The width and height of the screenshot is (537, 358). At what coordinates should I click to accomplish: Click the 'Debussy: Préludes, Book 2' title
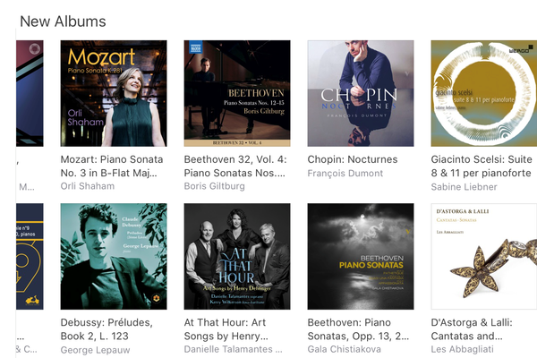[x=107, y=329]
